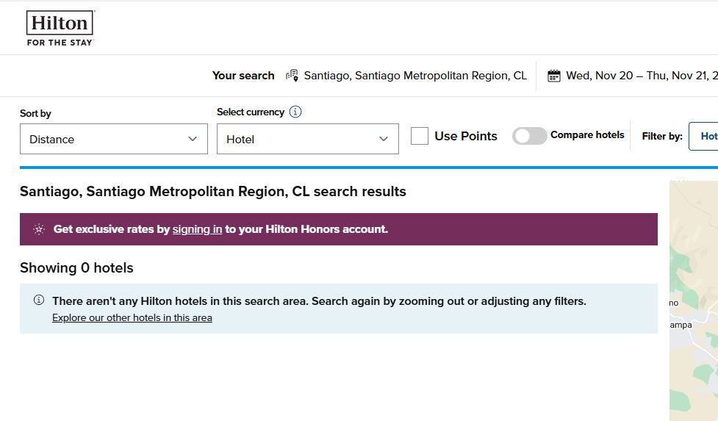Click the Use Points label text

466,136
